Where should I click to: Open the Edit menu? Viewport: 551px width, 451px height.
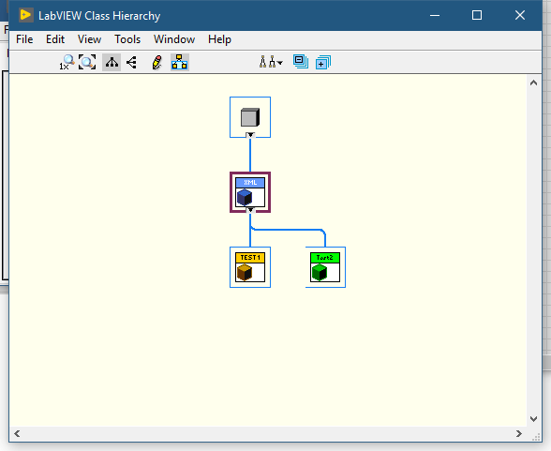pos(55,39)
